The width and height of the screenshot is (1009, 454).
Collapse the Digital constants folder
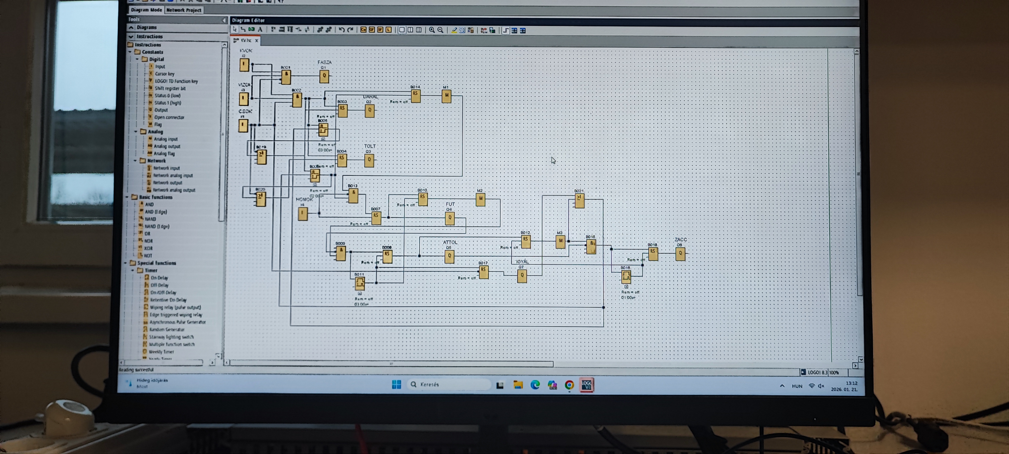tap(137, 60)
